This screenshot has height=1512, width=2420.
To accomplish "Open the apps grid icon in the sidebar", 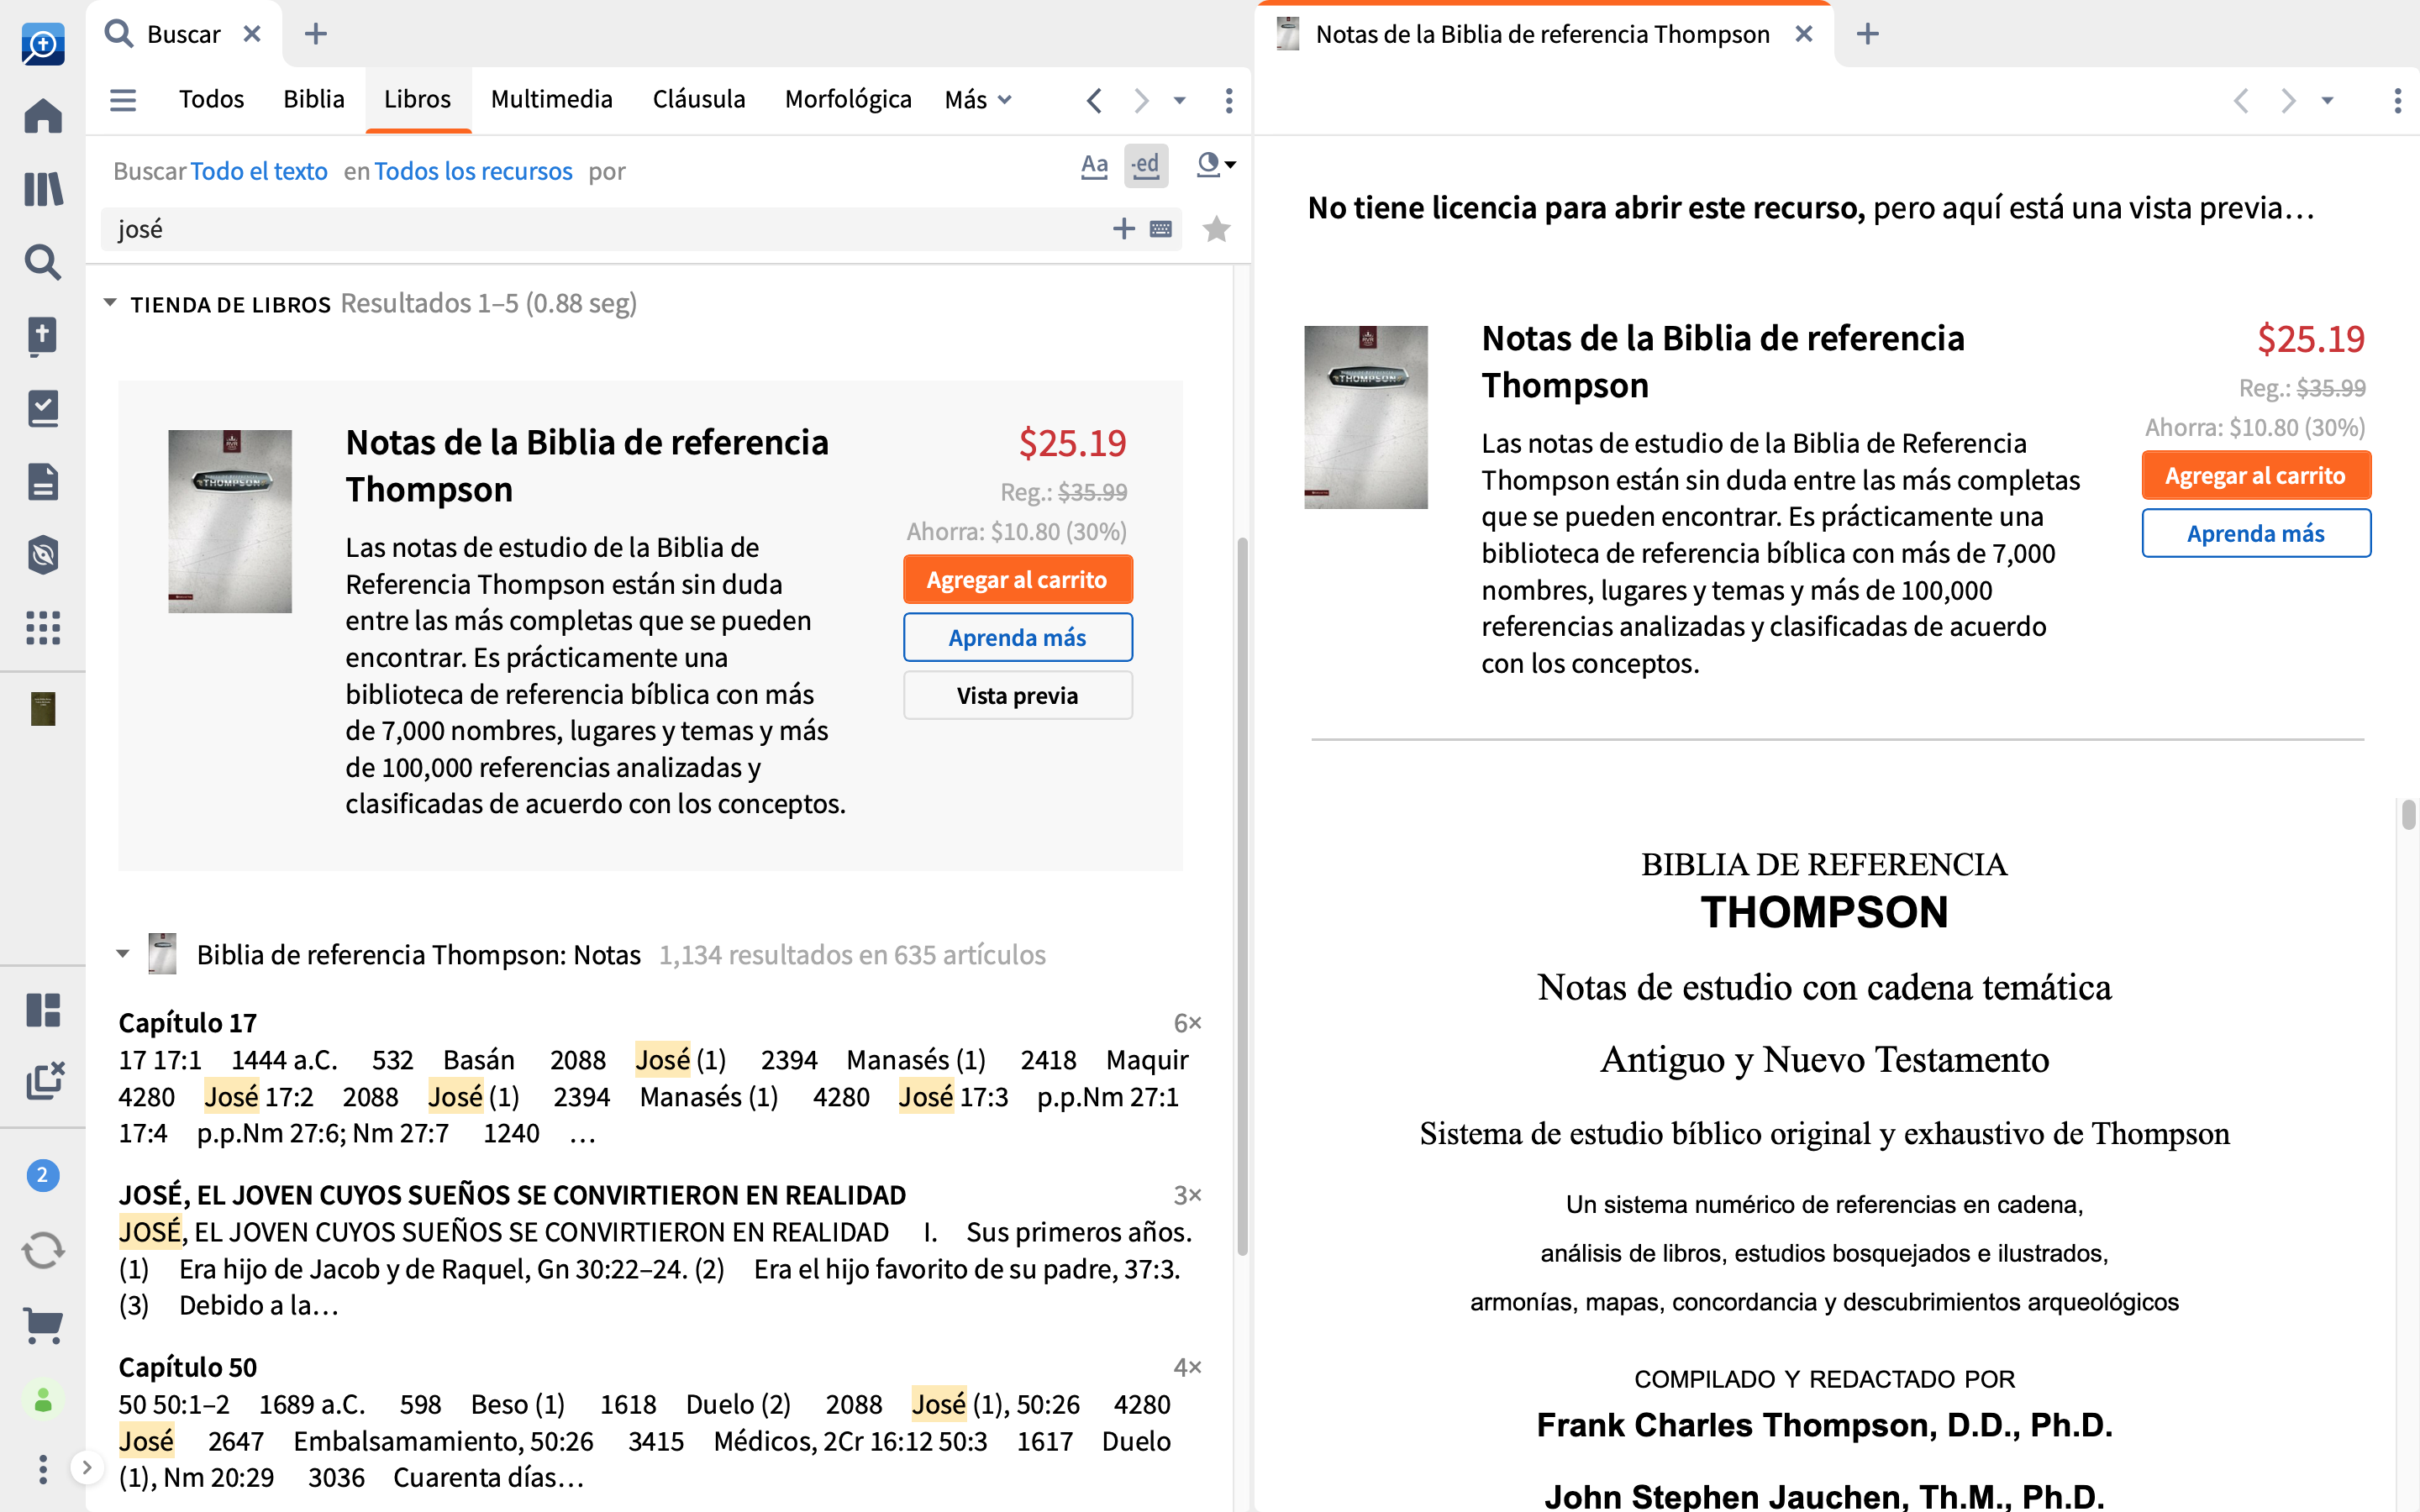I will pos(42,628).
